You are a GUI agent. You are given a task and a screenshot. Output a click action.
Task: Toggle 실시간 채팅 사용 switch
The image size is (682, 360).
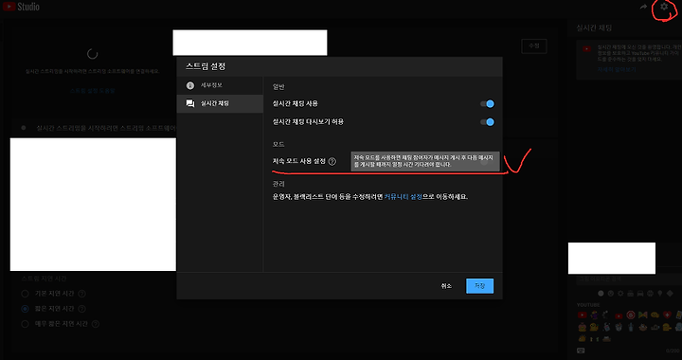click(x=487, y=104)
